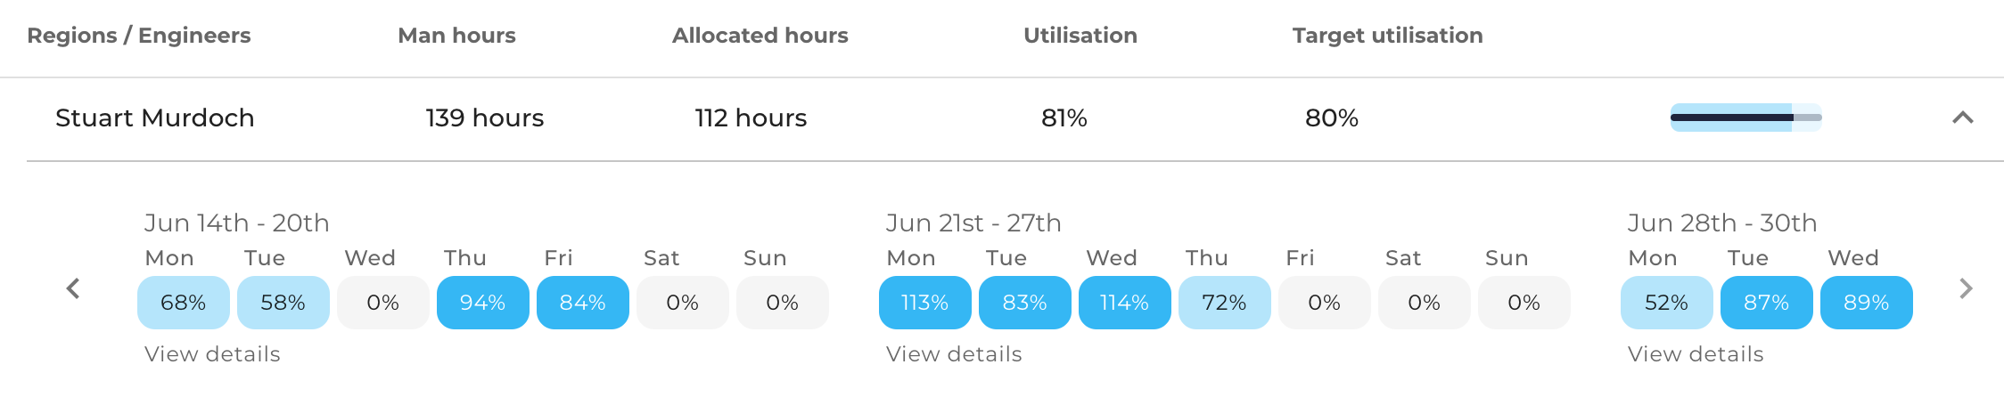Click the next weeks right arrow
Image resolution: width=2004 pixels, height=397 pixels.
[x=1966, y=288]
